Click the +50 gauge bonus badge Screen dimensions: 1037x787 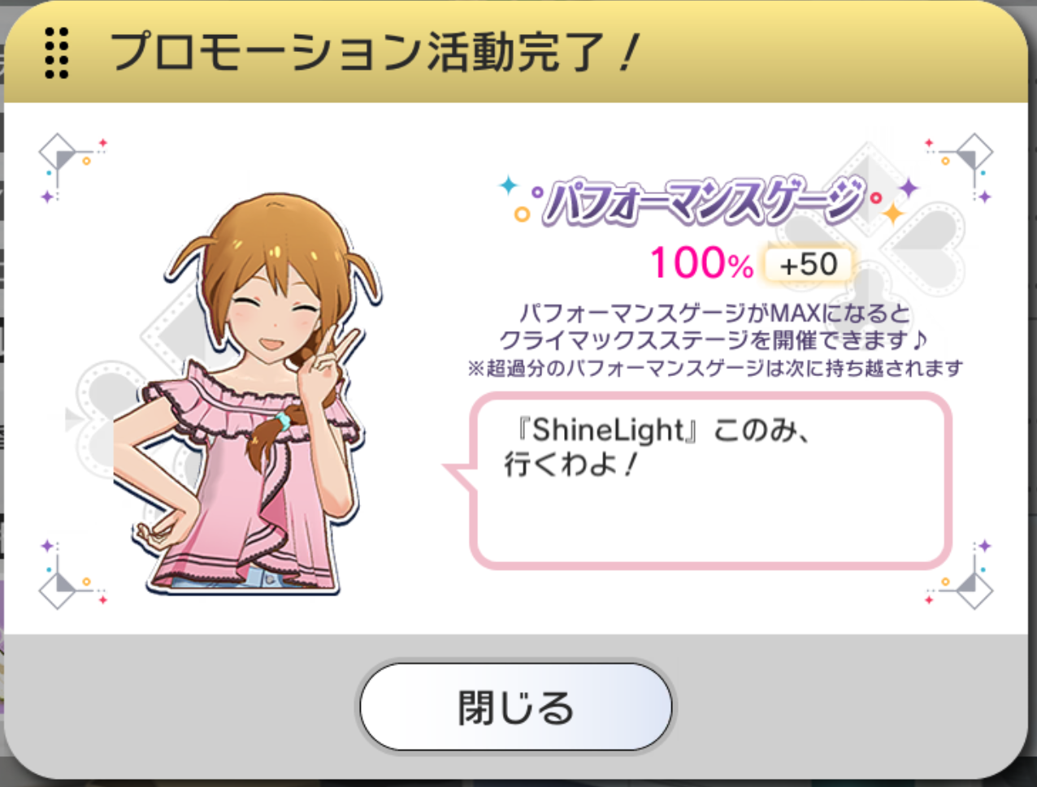[808, 264]
